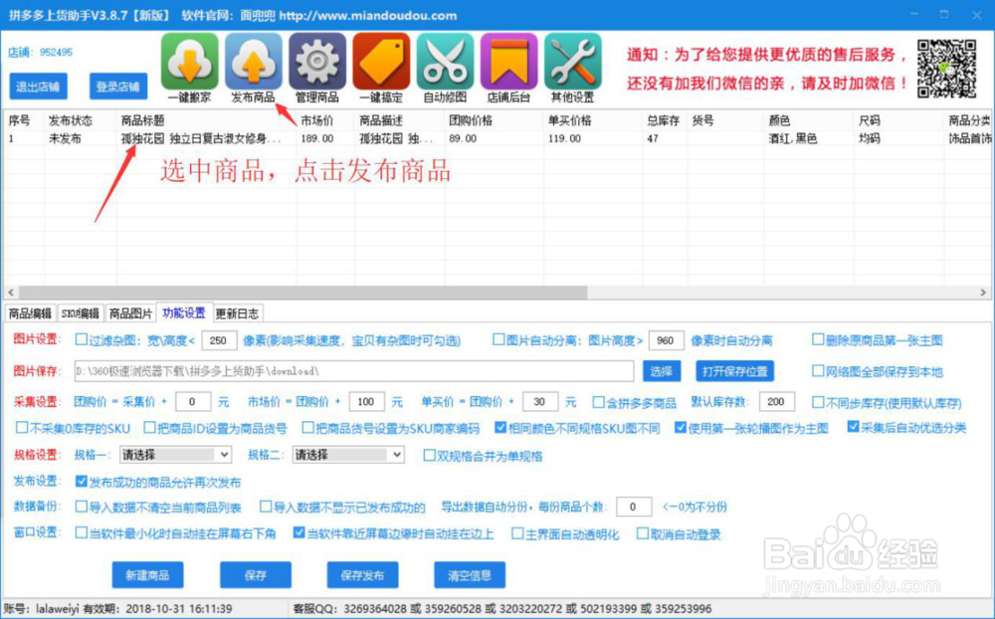The height and width of the screenshot is (619, 995).
Task: Click the 每份商品个数 field
Action: point(634,507)
